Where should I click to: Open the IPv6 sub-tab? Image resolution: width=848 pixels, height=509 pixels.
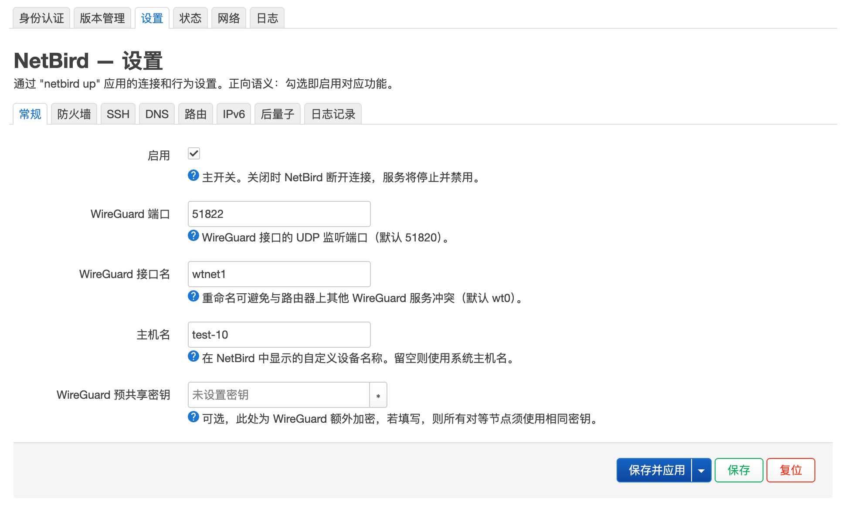pyautogui.click(x=234, y=114)
